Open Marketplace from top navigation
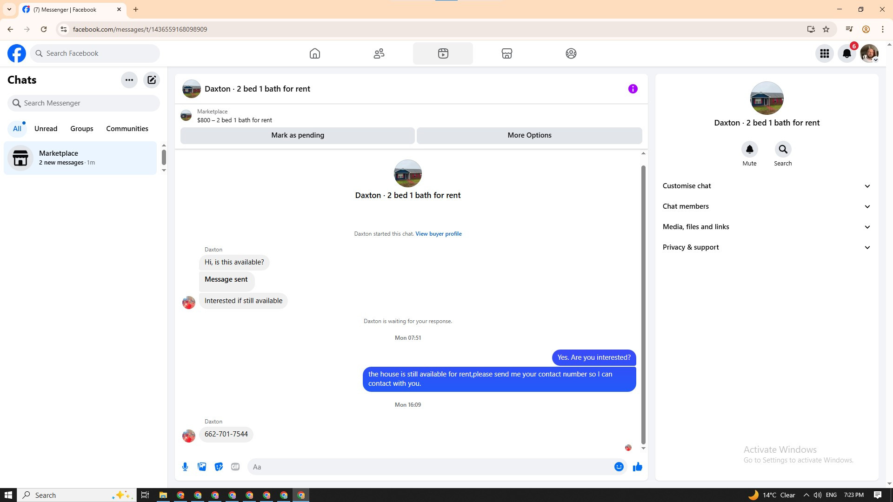The image size is (893, 502). point(506,53)
